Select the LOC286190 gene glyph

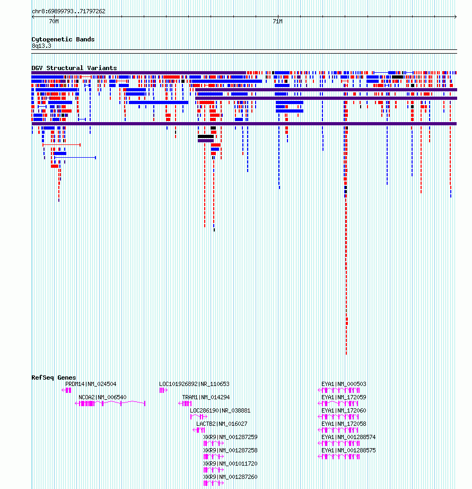tap(199, 417)
